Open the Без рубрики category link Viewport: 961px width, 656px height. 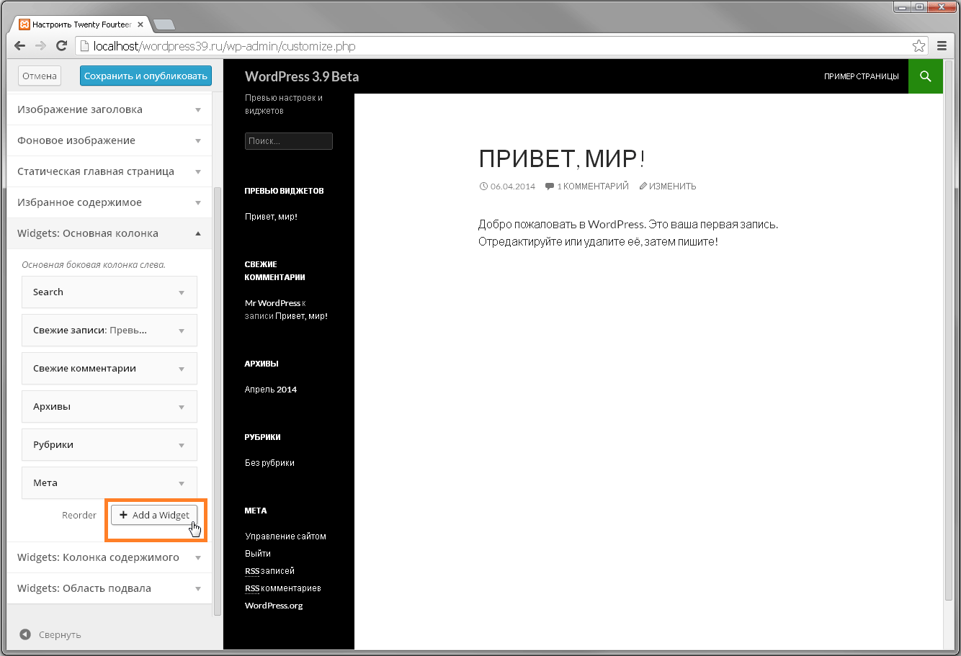point(269,463)
